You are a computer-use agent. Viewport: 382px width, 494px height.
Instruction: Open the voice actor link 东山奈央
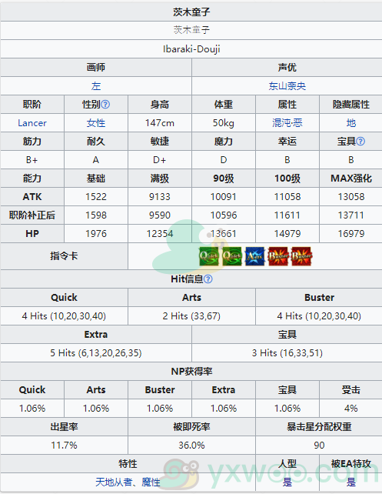point(287,85)
